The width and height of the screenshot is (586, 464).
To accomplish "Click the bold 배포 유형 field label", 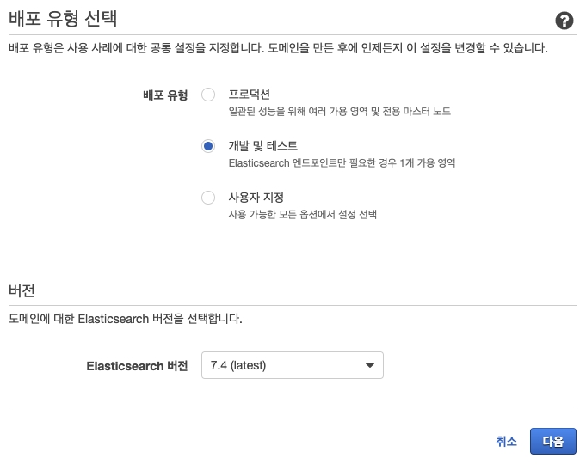I will [x=164, y=95].
